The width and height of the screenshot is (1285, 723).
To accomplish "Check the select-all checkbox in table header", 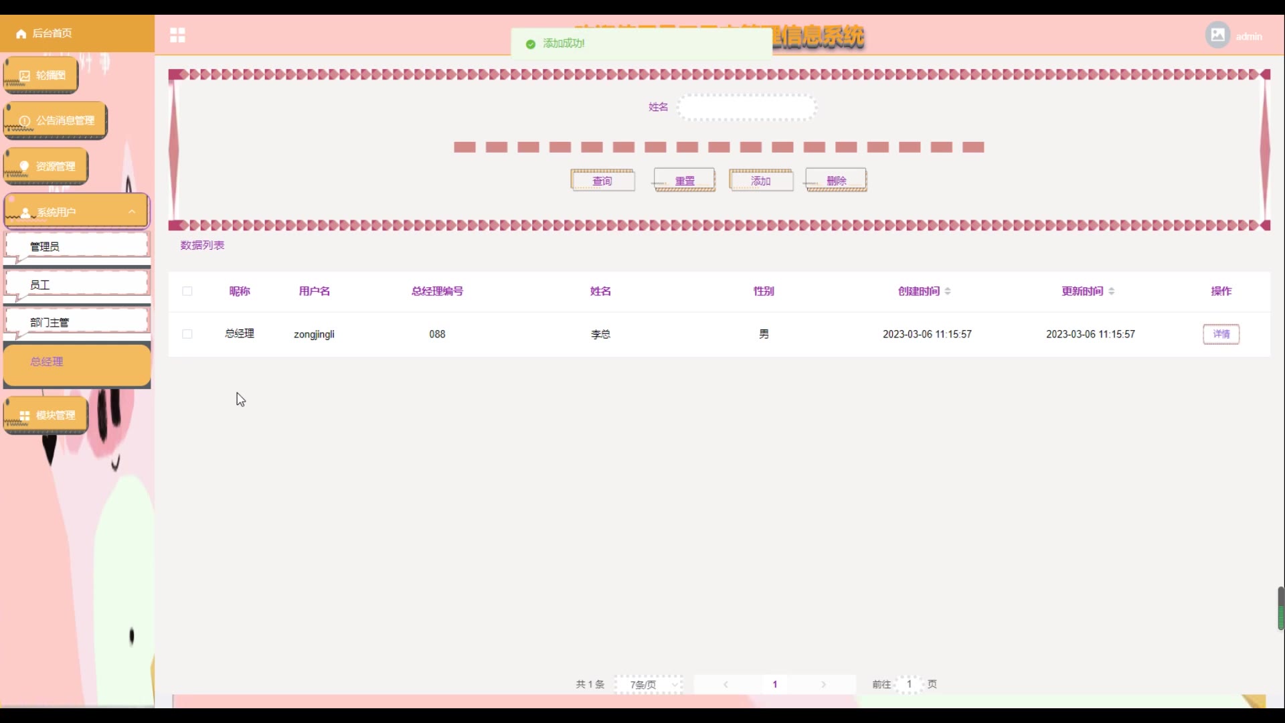I will pos(187,291).
